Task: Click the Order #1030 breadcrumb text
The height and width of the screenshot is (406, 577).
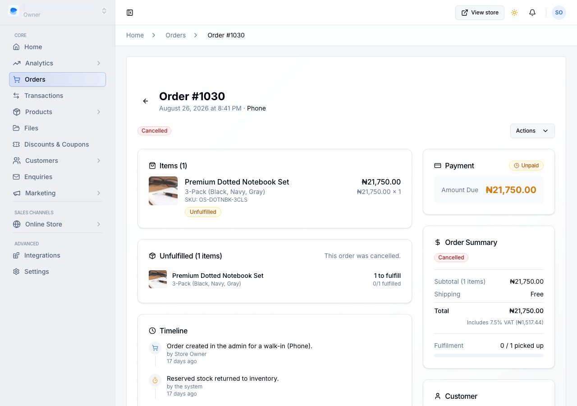Action: [226, 35]
